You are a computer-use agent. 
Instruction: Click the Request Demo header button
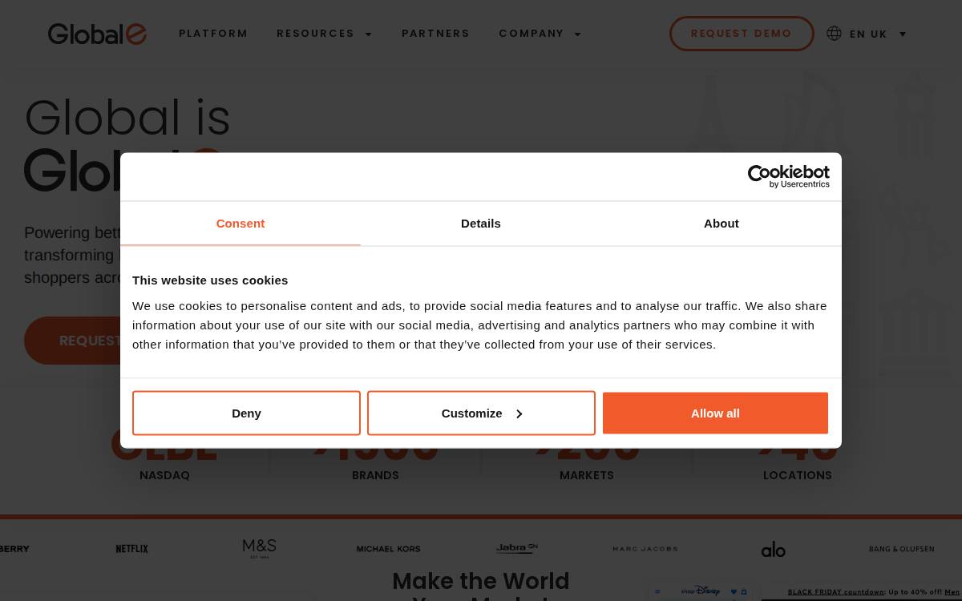(x=742, y=34)
